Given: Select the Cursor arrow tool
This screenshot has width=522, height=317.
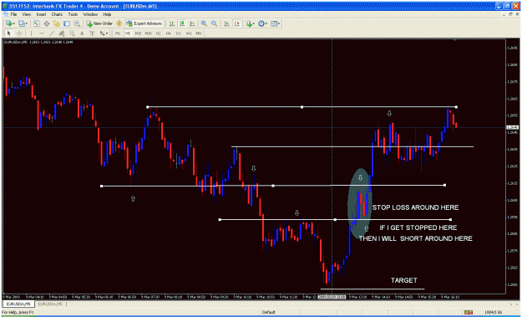Looking at the screenshot, I should 9,33.
